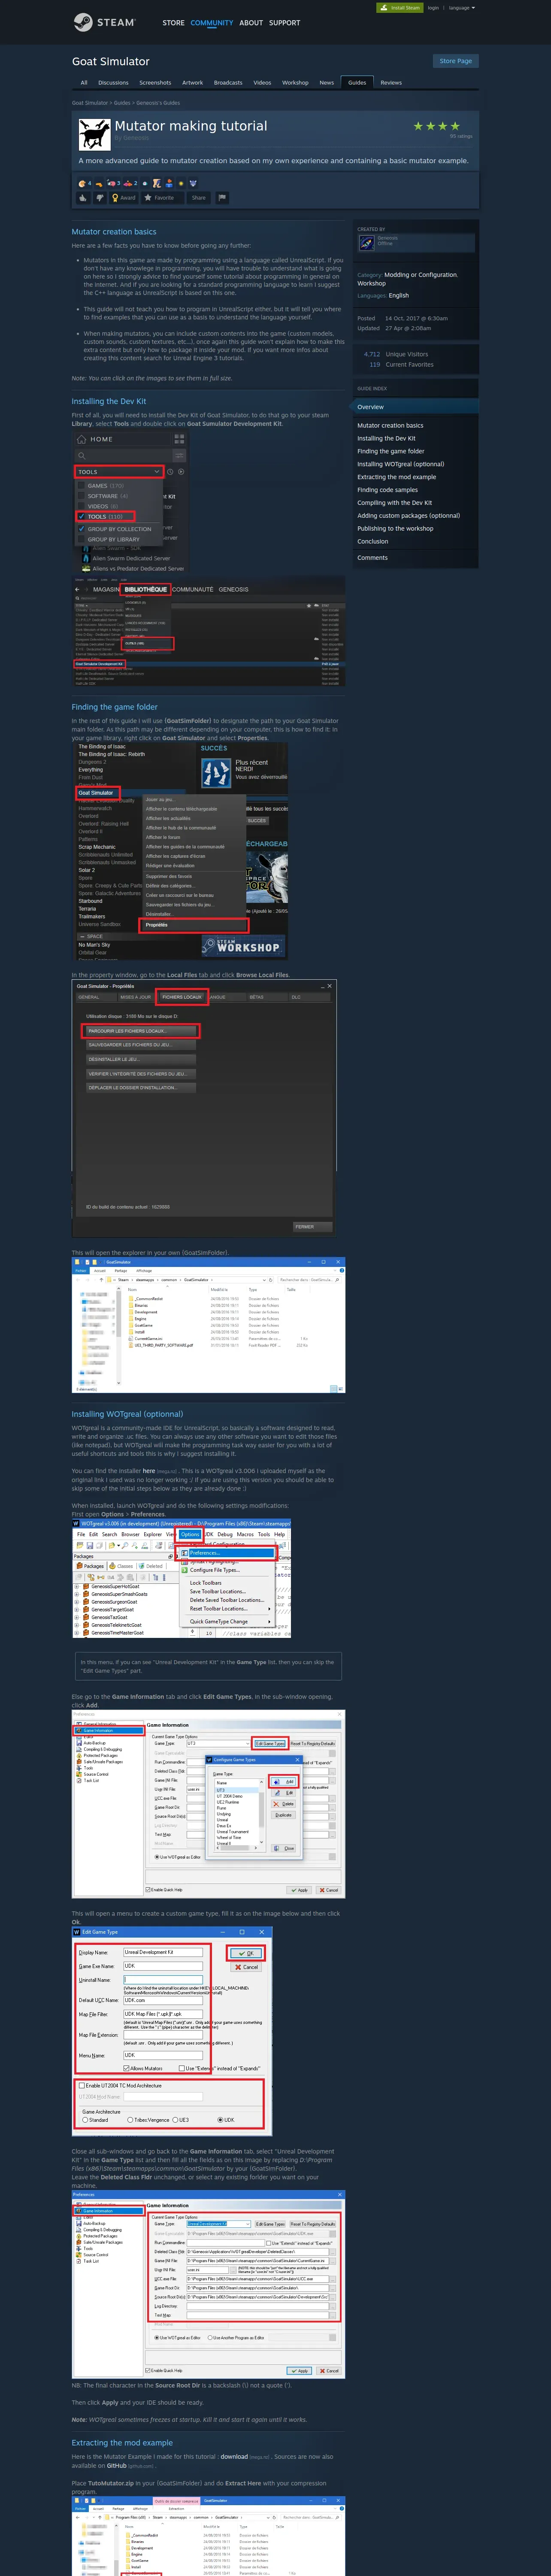Switch to the News tab
Viewport: 551px width, 2576px height.
tap(326, 83)
